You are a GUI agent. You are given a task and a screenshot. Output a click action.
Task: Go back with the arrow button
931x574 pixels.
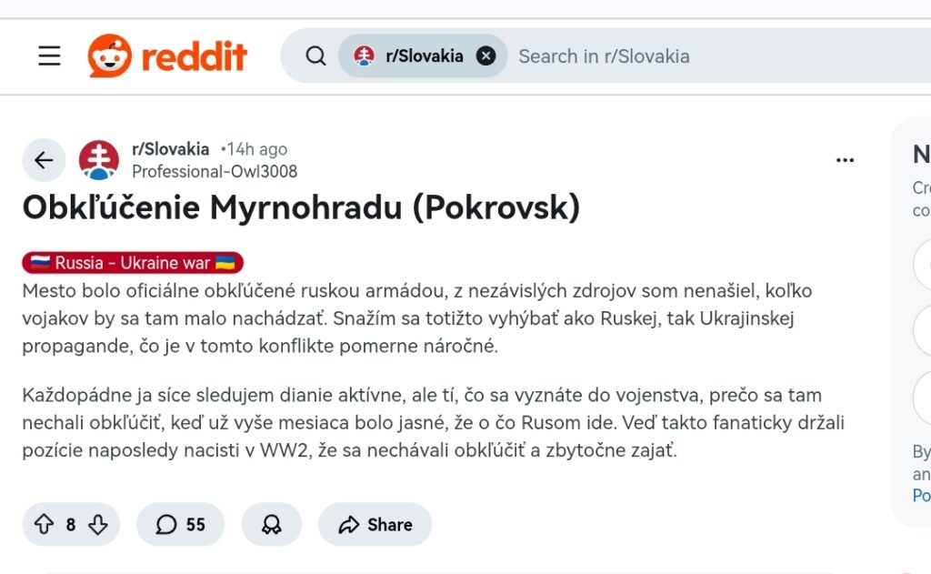pyautogui.click(x=44, y=161)
